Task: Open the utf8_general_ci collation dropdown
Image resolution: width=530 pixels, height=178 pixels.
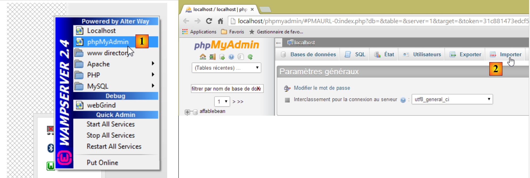Action: [452, 99]
